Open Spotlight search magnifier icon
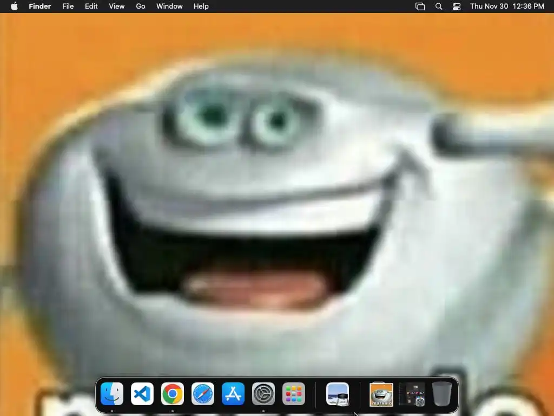The image size is (554, 416). point(439,6)
